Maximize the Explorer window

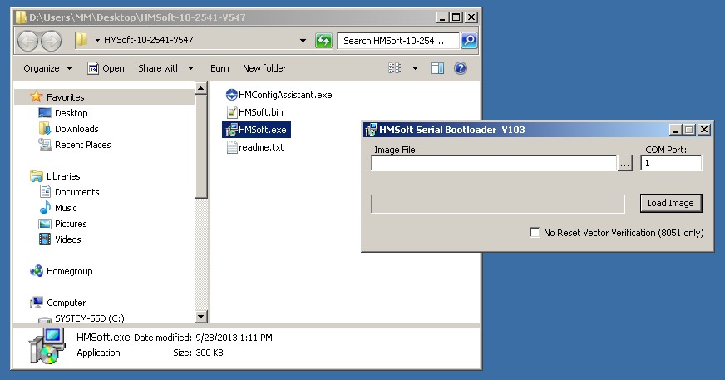point(456,17)
